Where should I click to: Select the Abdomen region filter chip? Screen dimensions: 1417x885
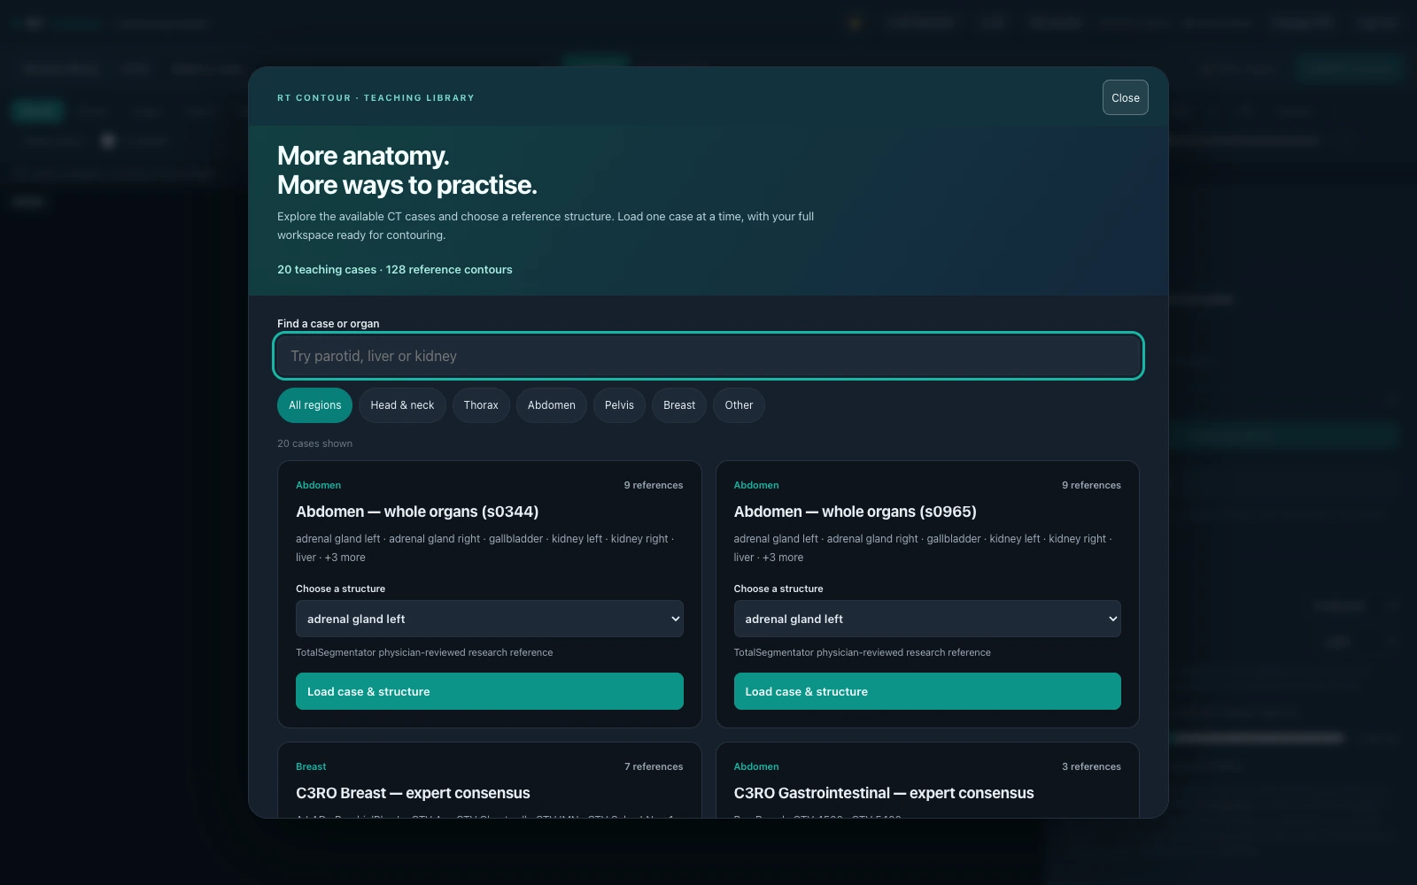(x=551, y=405)
